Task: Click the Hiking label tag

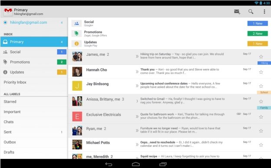Action: click(x=264, y=63)
